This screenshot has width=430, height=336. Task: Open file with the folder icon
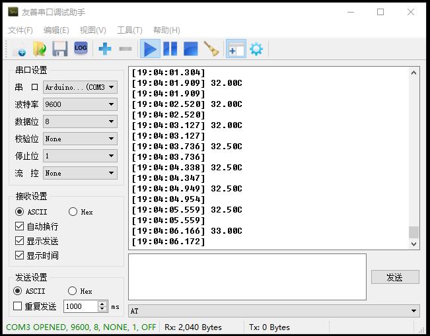coord(40,49)
